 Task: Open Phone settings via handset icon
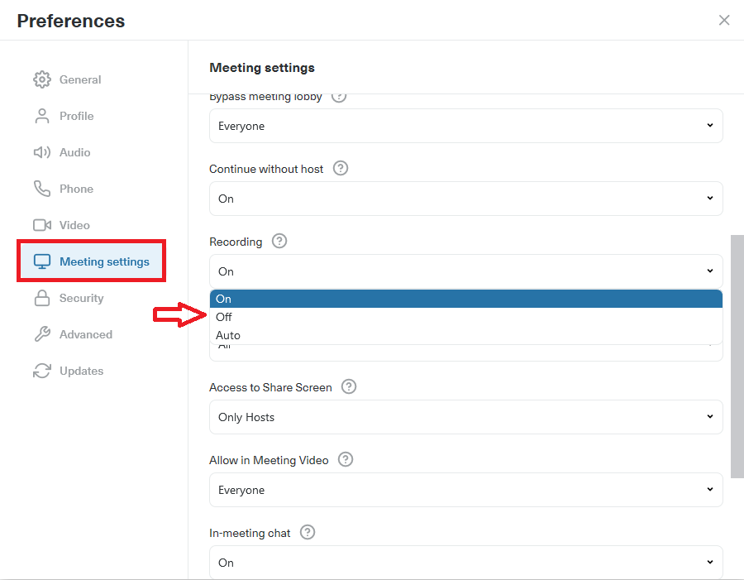point(41,189)
